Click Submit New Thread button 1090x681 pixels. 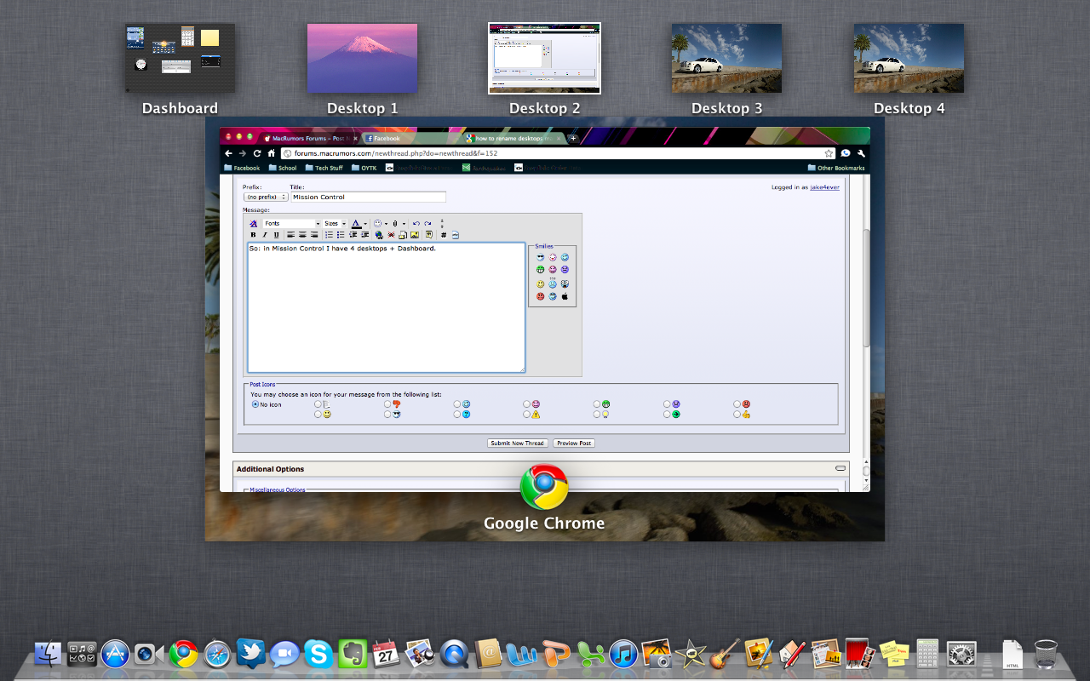click(518, 443)
